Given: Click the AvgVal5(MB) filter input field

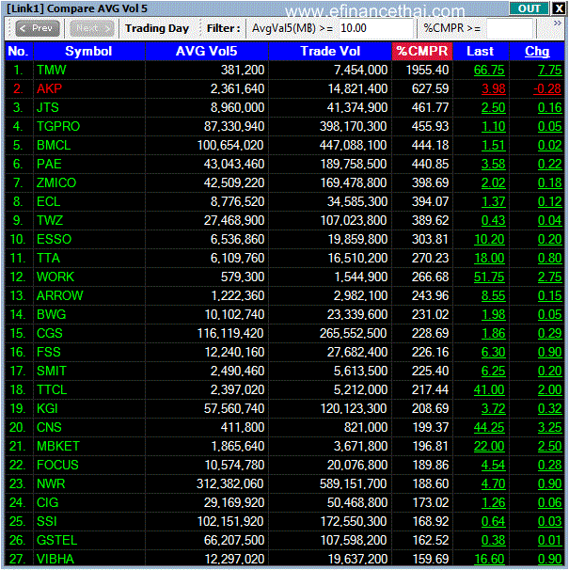Looking at the screenshot, I should 376,28.
